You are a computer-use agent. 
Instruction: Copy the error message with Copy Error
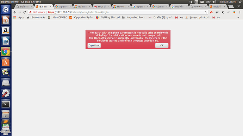[x=94, y=45]
